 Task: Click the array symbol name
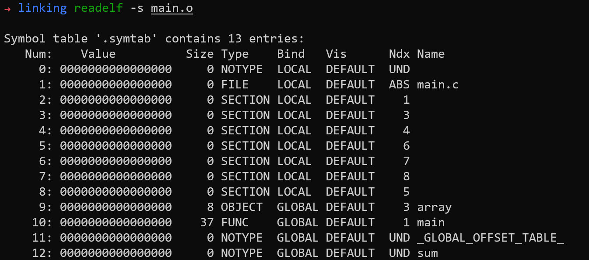(434, 207)
